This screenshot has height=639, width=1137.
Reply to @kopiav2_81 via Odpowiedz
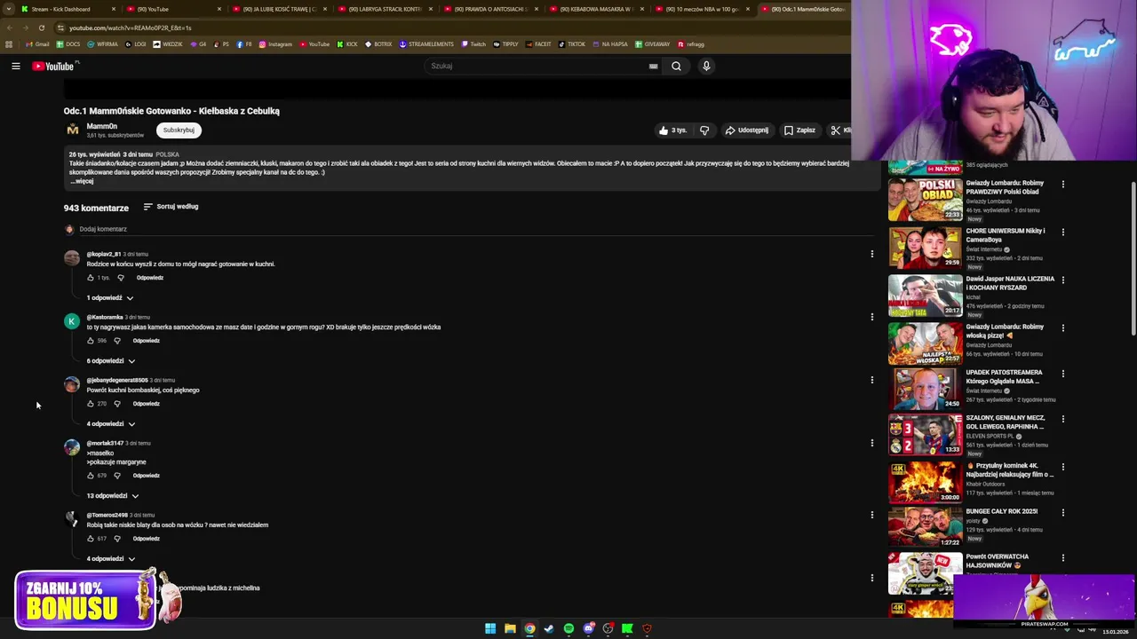click(150, 278)
